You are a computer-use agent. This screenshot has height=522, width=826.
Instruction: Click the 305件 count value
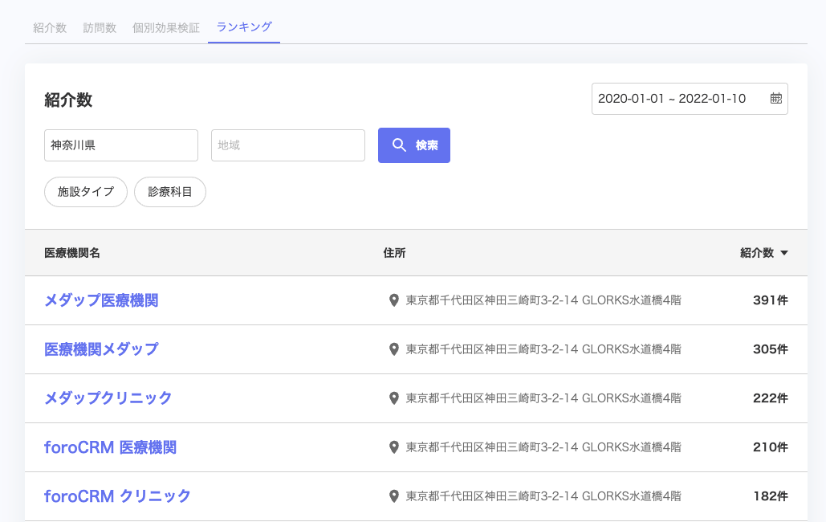[770, 349]
